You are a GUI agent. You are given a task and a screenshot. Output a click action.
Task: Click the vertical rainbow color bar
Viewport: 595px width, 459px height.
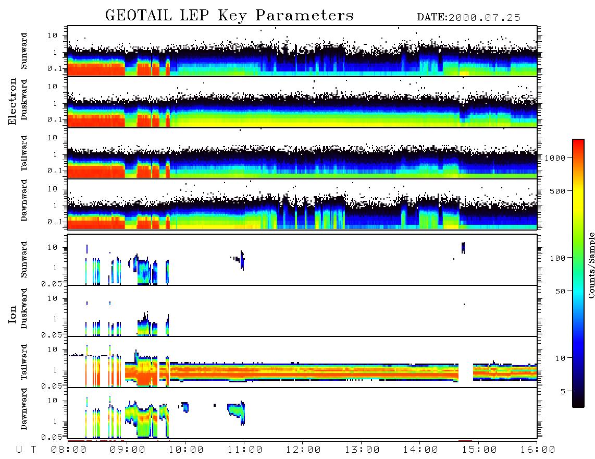(578, 273)
